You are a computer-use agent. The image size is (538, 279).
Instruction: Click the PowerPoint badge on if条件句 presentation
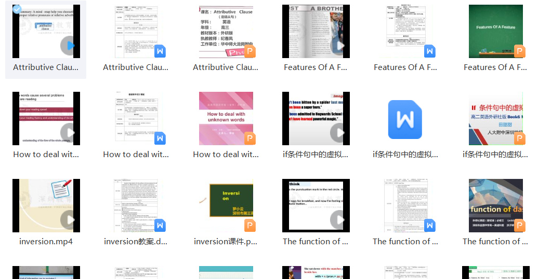click(x=519, y=138)
